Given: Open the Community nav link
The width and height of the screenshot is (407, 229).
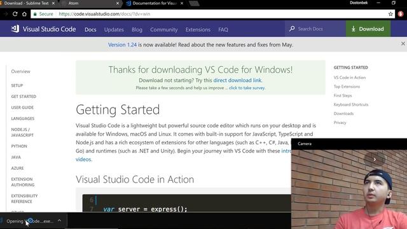Looking at the screenshot, I should click(x=164, y=30).
